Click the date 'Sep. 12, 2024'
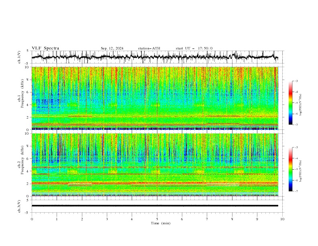318x246 pixels. click(112, 48)
